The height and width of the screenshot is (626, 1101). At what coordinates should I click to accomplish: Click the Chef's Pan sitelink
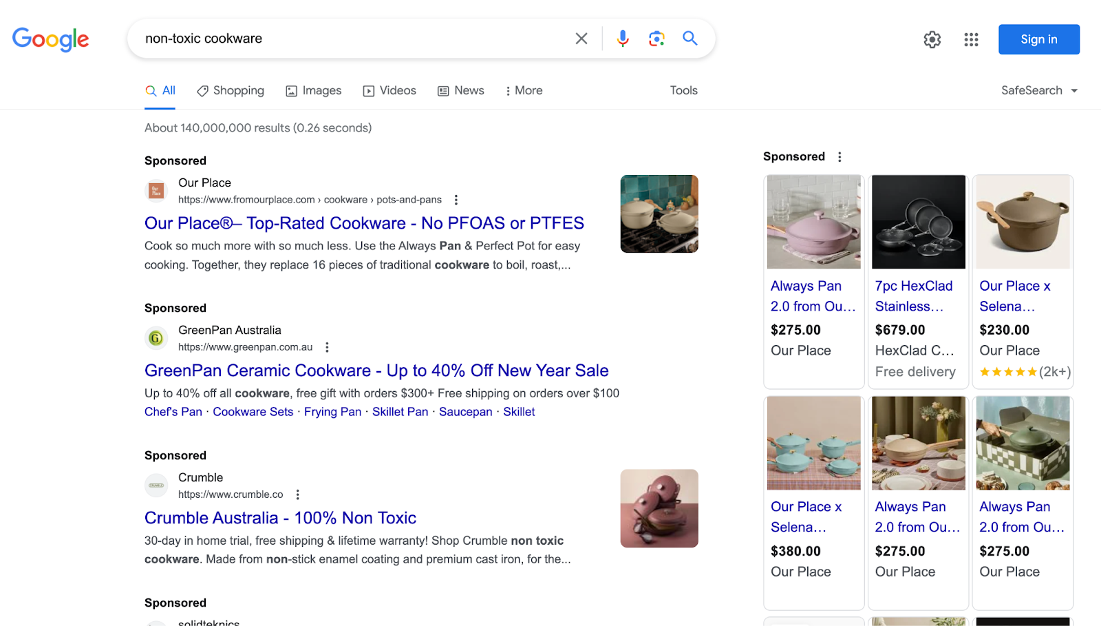coord(173,412)
